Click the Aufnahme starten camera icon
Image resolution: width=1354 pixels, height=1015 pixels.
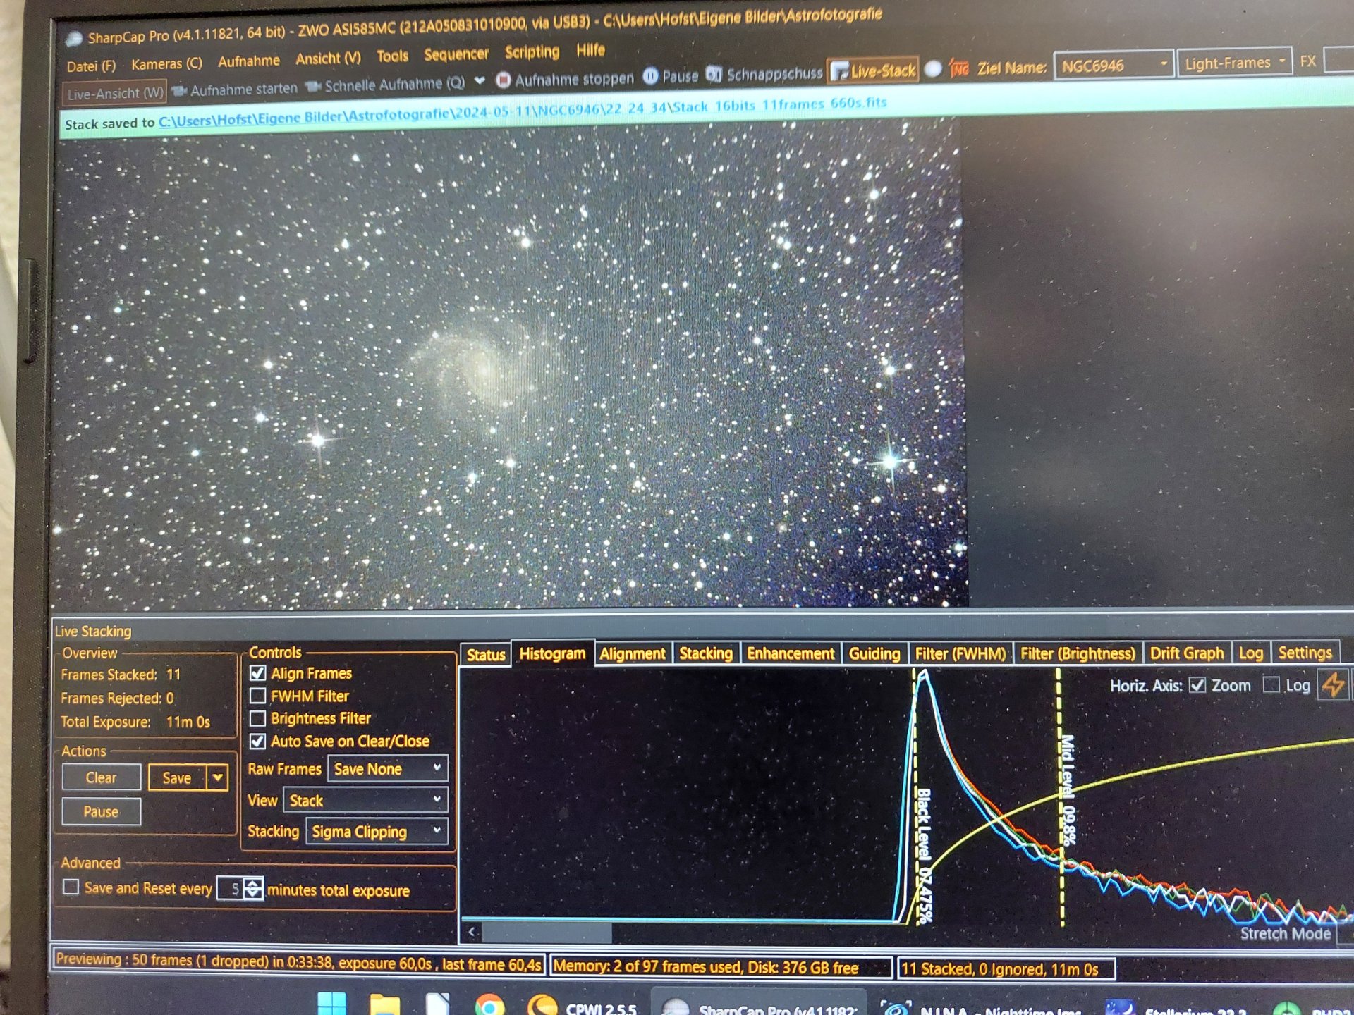[x=179, y=91]
